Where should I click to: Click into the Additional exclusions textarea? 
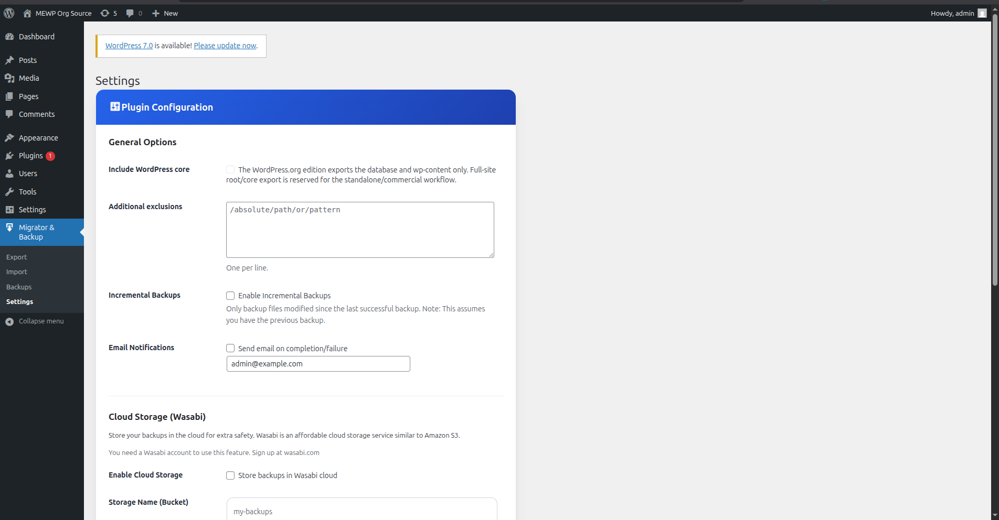tap(360, 230)
